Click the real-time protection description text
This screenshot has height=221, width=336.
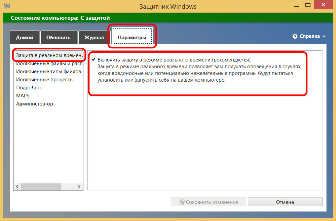pos(199,73)
